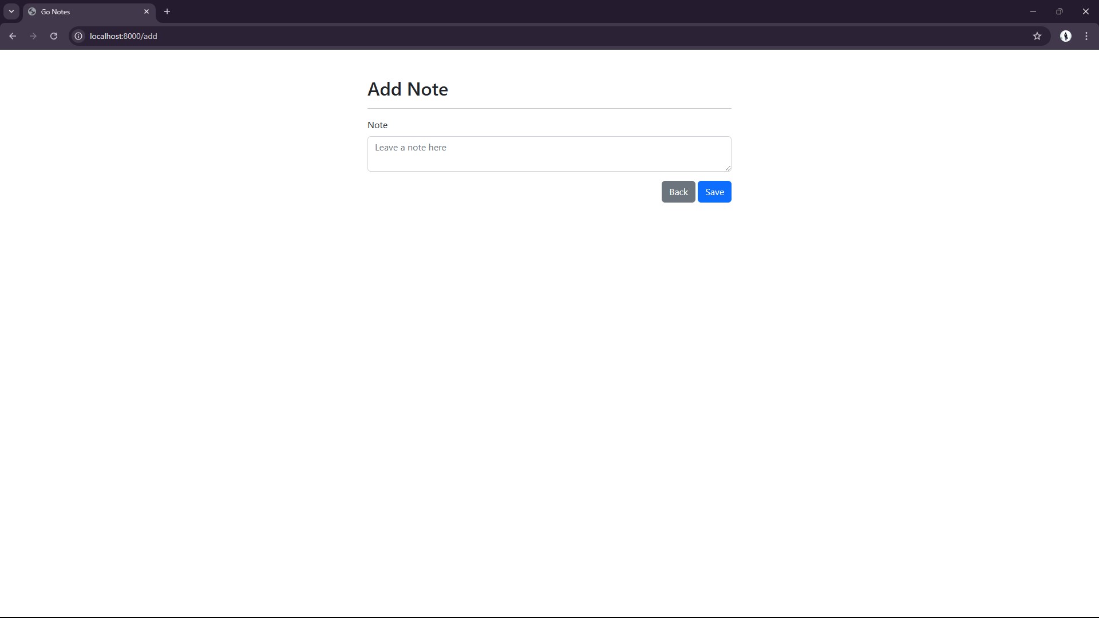
Task: Click the browser forward arrow
Action: coord(33,36)
